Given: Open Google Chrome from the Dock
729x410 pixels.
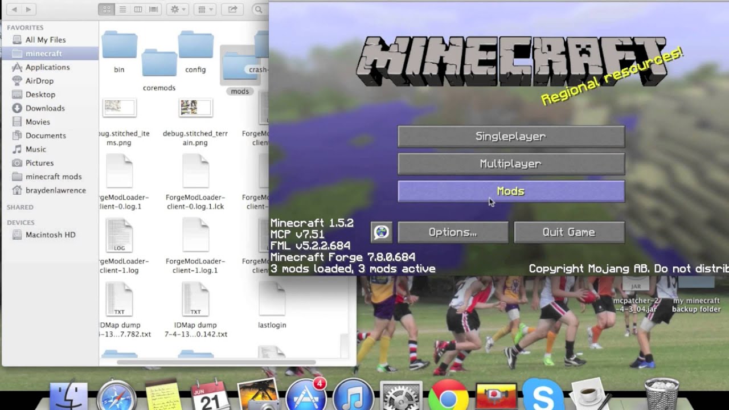Looking at the screenshot, I should click(448, 396).
